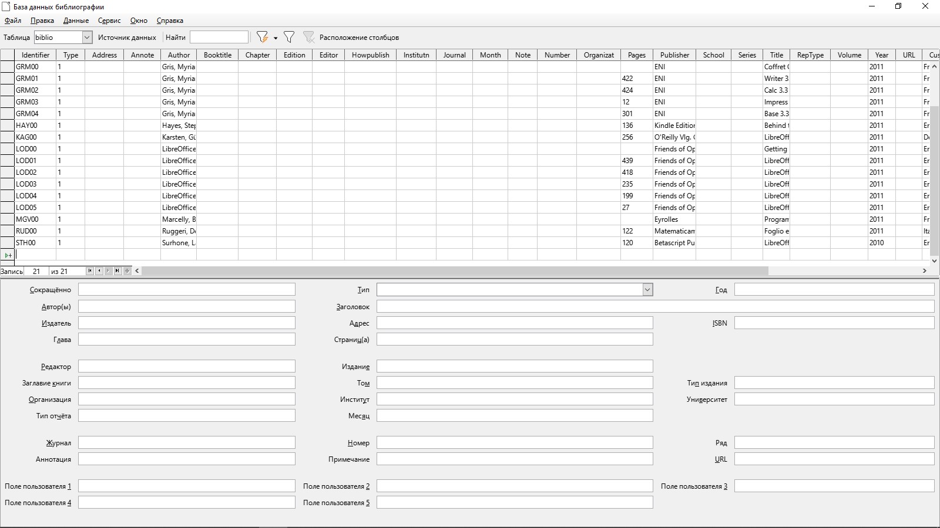This screenshot has height=528, width=940.
Task: Click the Источник данных button
Action: pyautogui.click(x=127, y=38)
